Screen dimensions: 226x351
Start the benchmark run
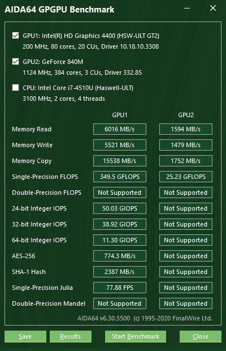coord(136,336)
